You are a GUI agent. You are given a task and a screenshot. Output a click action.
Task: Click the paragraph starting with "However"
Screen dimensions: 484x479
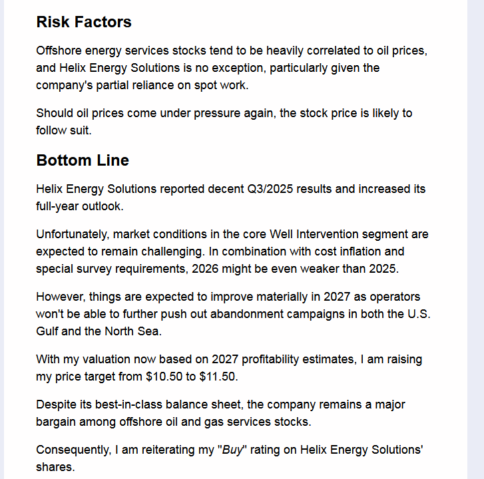coord(237,314)
